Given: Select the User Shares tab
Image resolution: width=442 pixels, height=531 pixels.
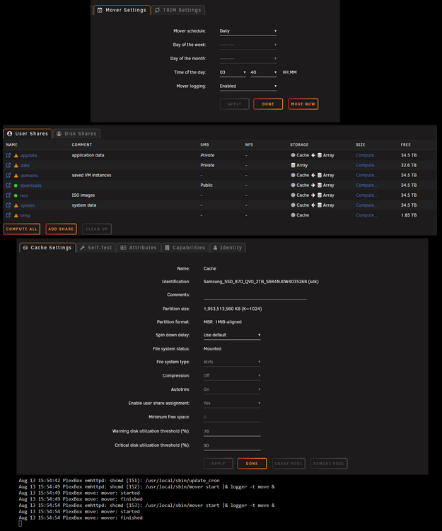Looking at the screenshot, I should pyautogui.click(x=28, y=134).
